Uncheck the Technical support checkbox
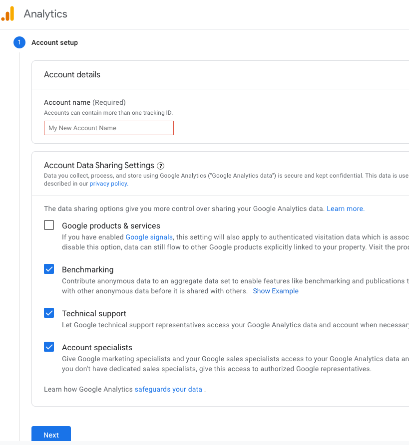Viewport: 409px width, 445px height. 49,313
